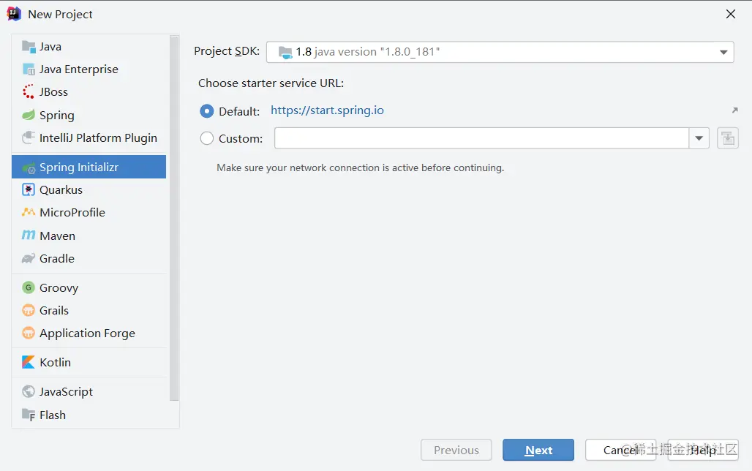Click the "Project SDK:" label
The width and height of the screenshot is (752, 471).
pos(227,51)
